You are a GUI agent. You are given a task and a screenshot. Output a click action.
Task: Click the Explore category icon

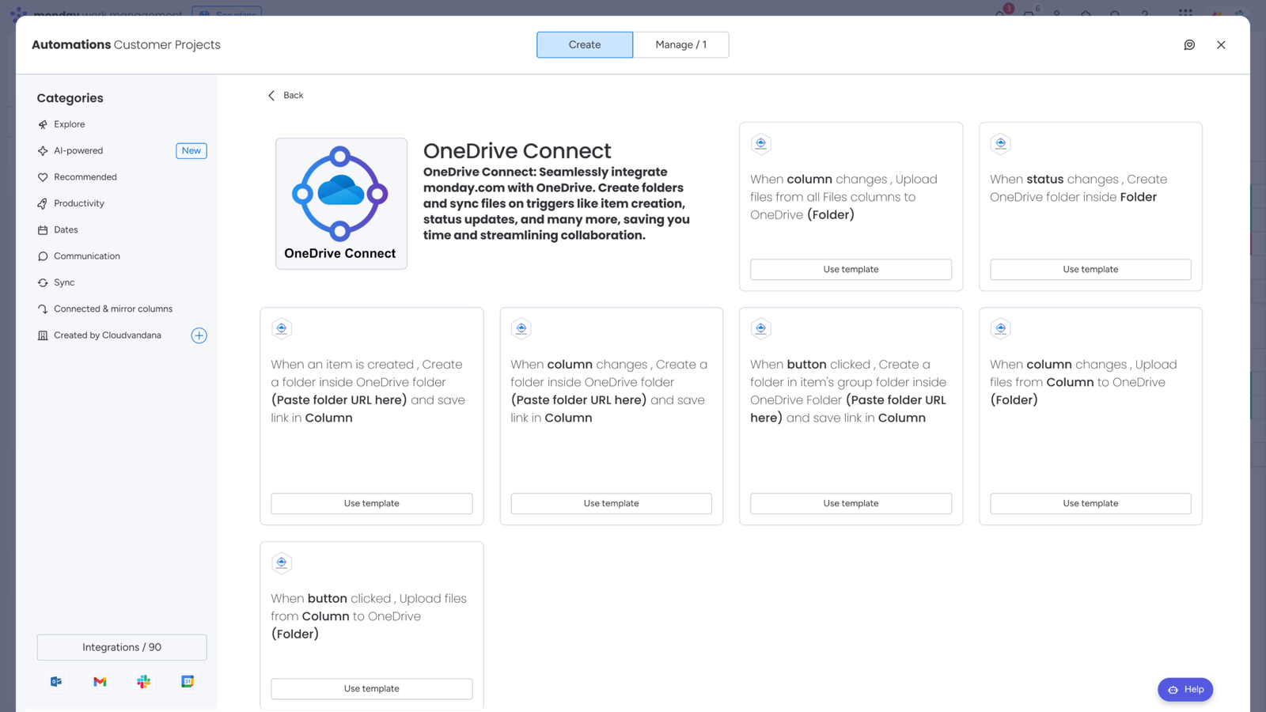pos(43,124)
